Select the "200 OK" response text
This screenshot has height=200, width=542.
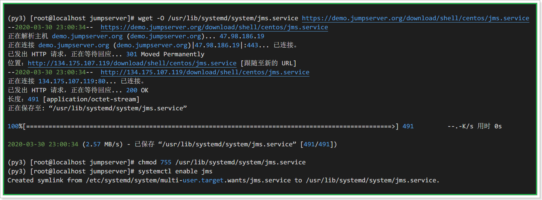click(x=137, y=90)
